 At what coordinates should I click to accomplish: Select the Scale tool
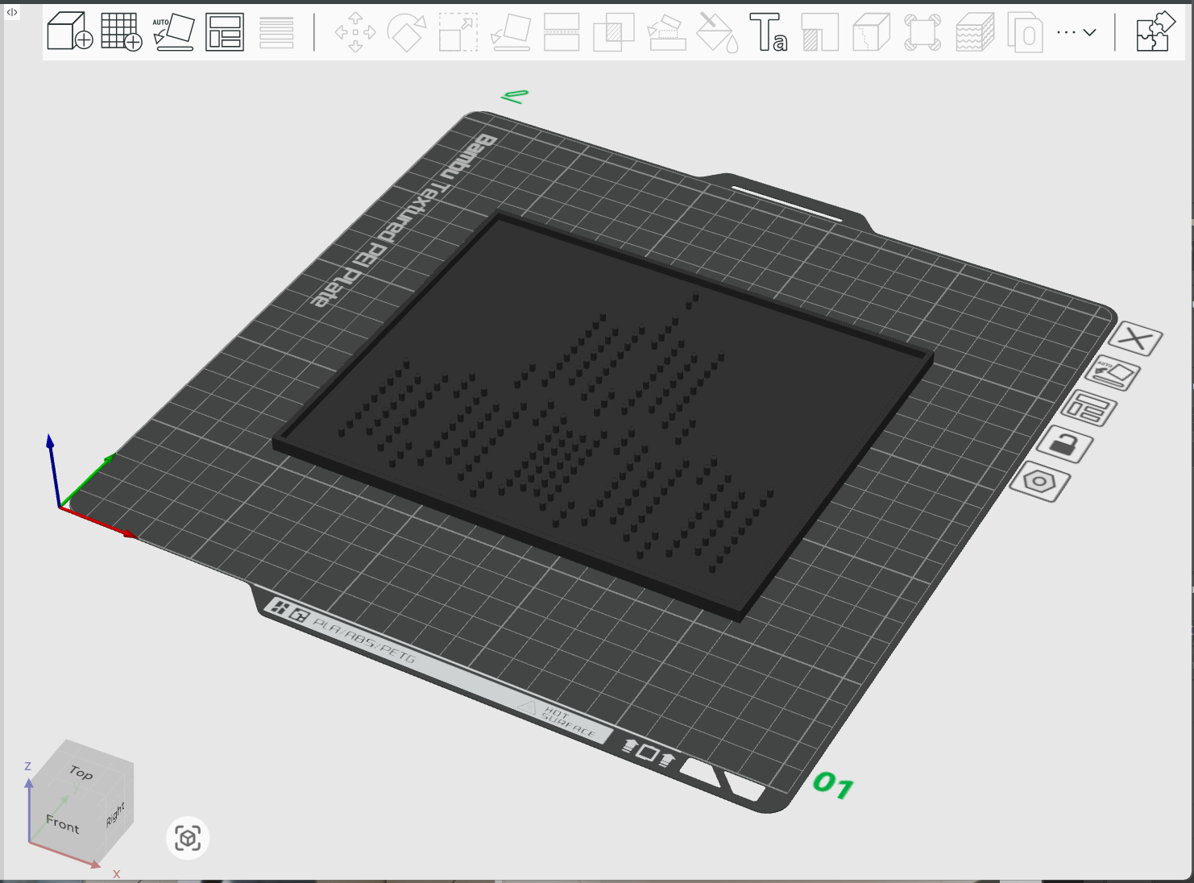point(458,32)
